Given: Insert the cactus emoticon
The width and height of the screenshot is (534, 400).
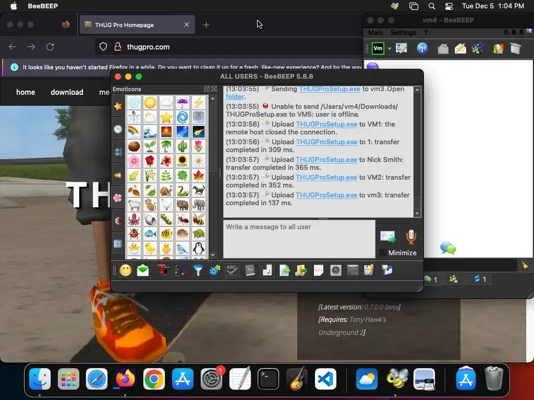Looking at the screenshot, I should (182, 146).
